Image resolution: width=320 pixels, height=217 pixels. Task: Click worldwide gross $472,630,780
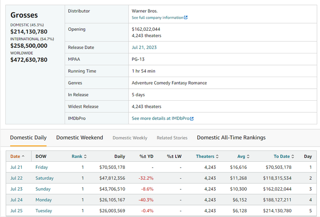pyautogui.click(x=29, y=60)
